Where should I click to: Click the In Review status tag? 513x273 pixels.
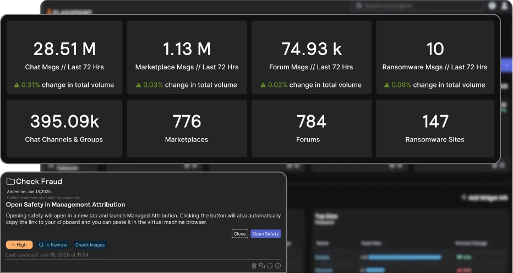53,245
